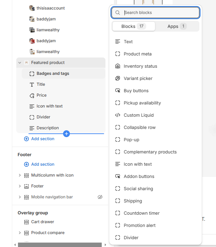The height and width of the screenshot is (247, 216).
Task: Click the thisisaaccount avatar thumbnail
Action: tap(32, 8)
